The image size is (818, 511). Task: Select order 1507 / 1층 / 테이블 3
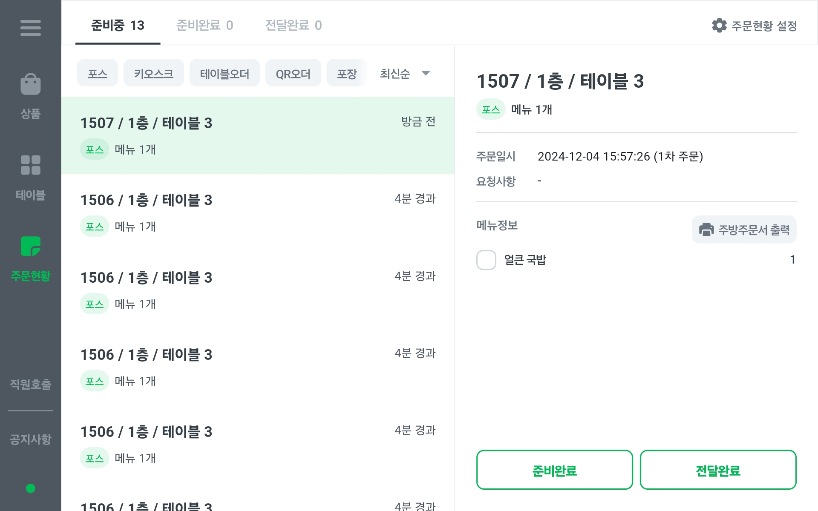point(258,135)
